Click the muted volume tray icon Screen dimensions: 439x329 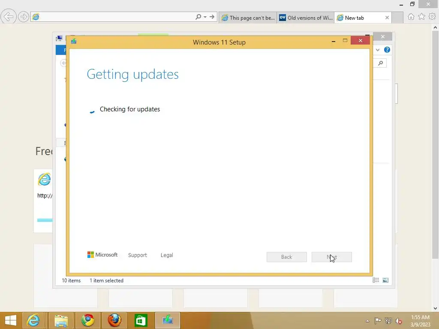point(398,321)
